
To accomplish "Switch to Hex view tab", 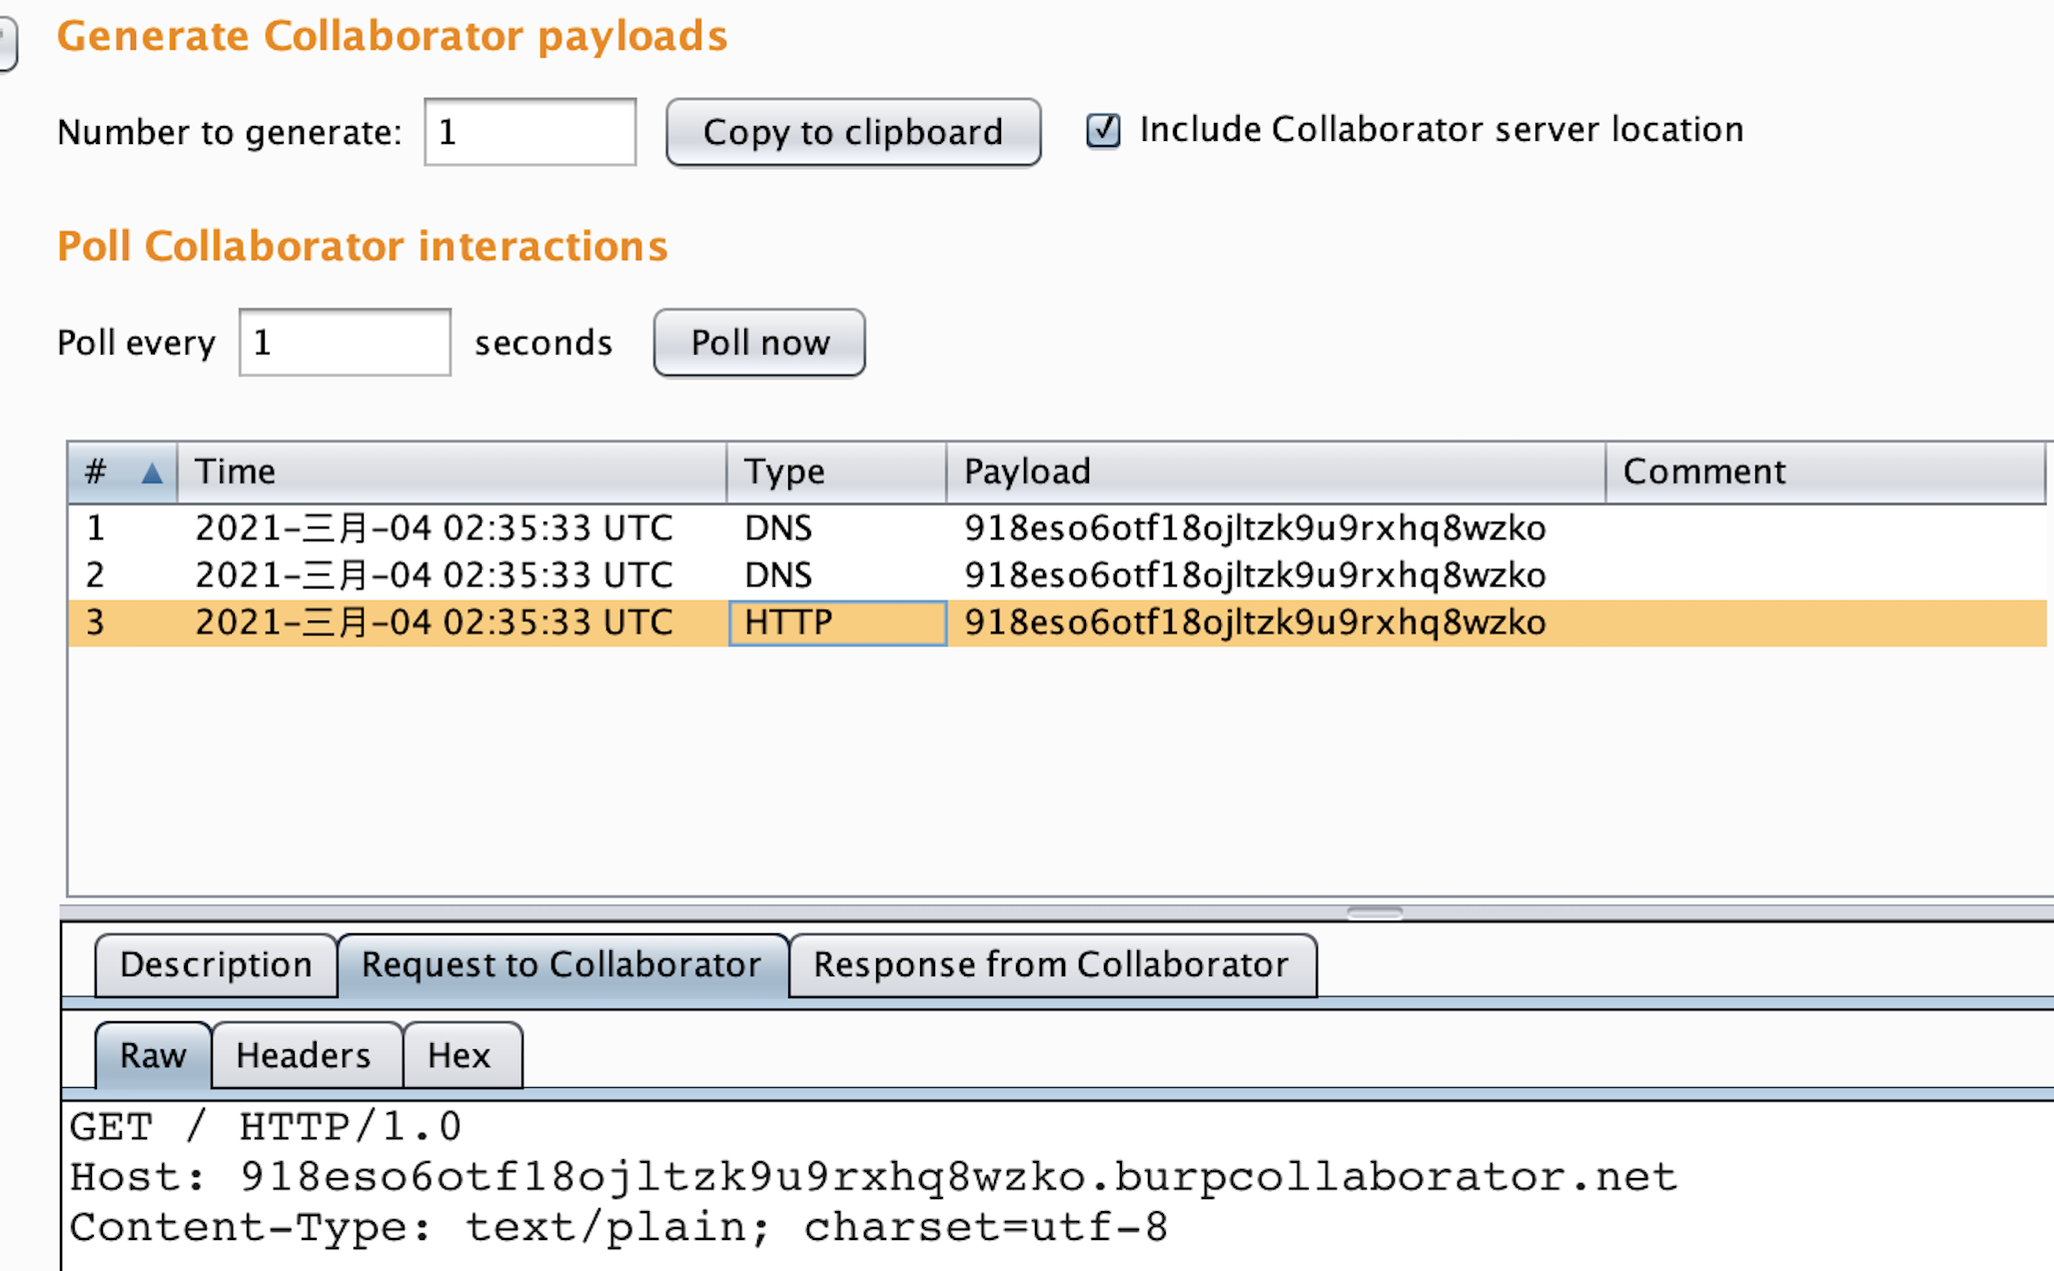I will pos(460,1056).
